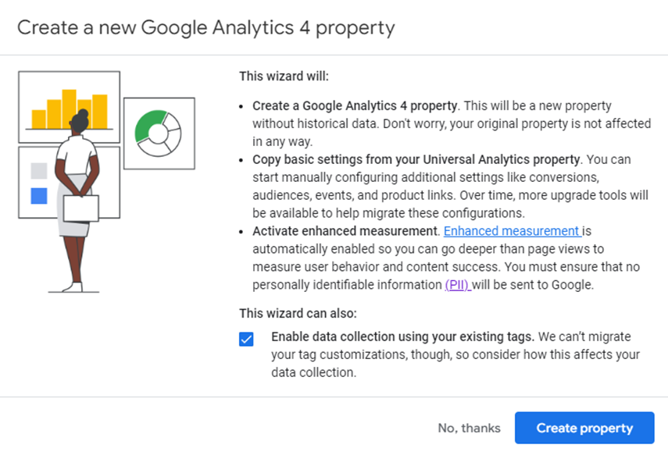
Task: Open the Enhanced measurement link
Action: point(513,230)
